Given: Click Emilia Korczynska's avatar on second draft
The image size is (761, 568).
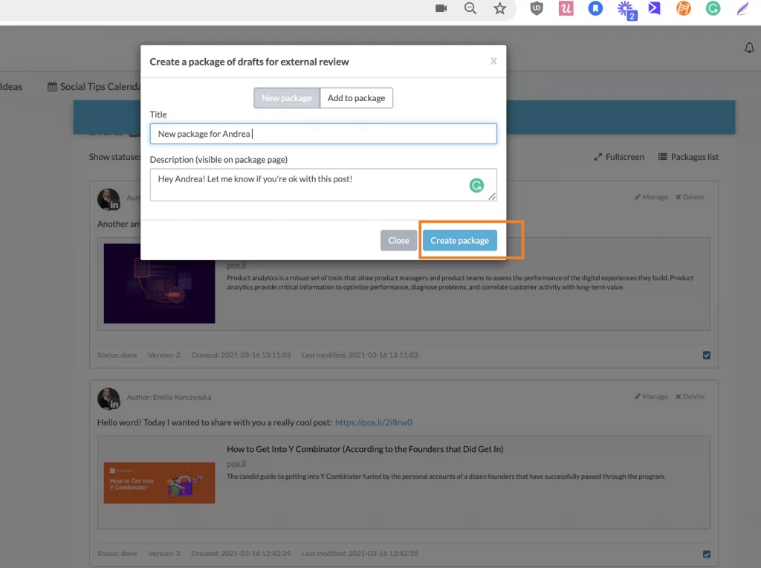Looking at the screenshot, I should pos(109,398).
